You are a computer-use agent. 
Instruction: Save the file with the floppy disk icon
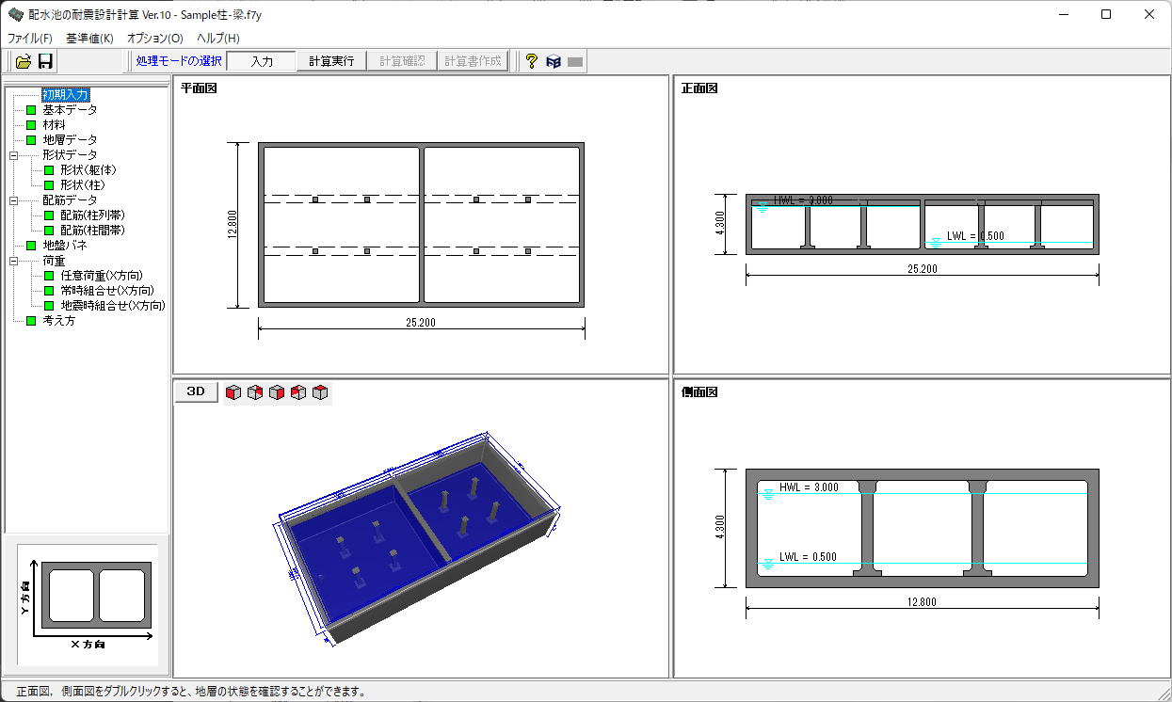click(x=45, y=61)
